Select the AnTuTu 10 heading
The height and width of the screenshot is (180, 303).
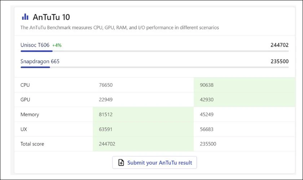pyautogui.click(x=51, y=17)
